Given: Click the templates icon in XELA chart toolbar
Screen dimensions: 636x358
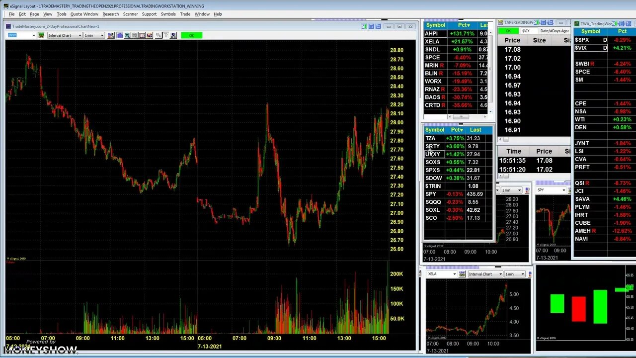Looking at the screenshot, I should [x=530, y=274].
